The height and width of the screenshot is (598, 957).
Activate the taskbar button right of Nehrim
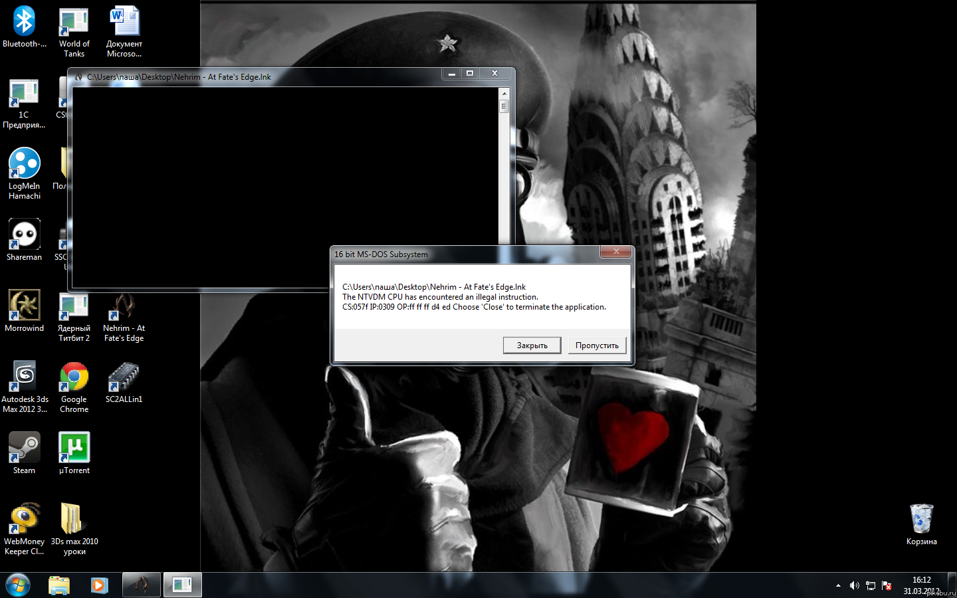tap(183, 585)
